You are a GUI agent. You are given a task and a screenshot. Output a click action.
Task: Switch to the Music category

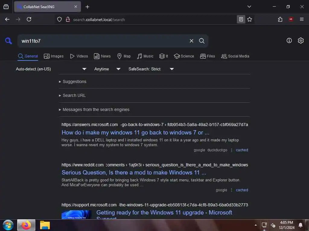pos(145,56)
